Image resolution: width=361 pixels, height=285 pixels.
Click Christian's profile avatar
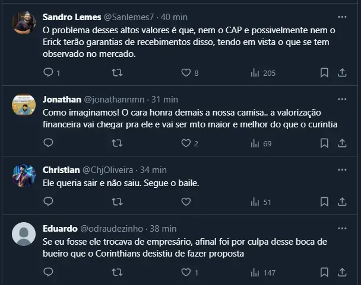(x=24, y=175)
